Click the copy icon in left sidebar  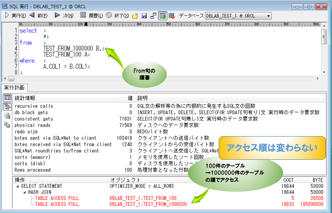tap(7, 125)
